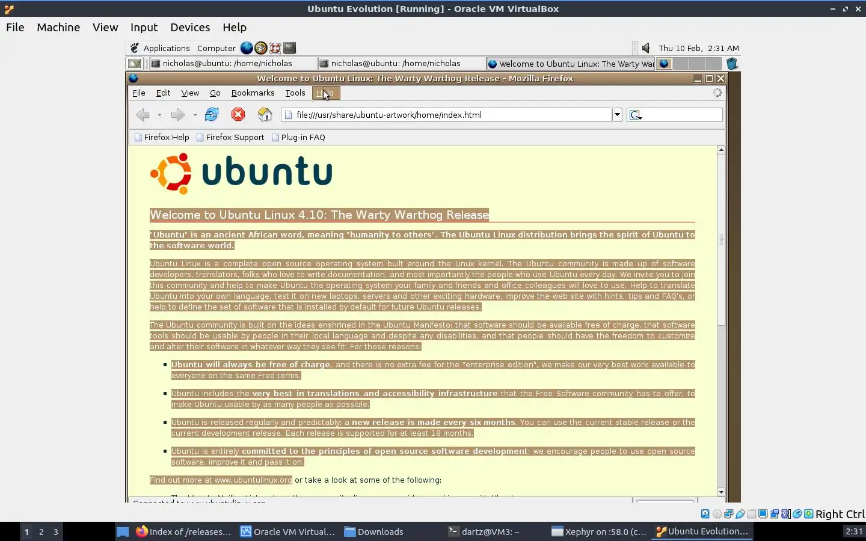Open the lifesaver help icon in GNOME panel

click(275, 48)
